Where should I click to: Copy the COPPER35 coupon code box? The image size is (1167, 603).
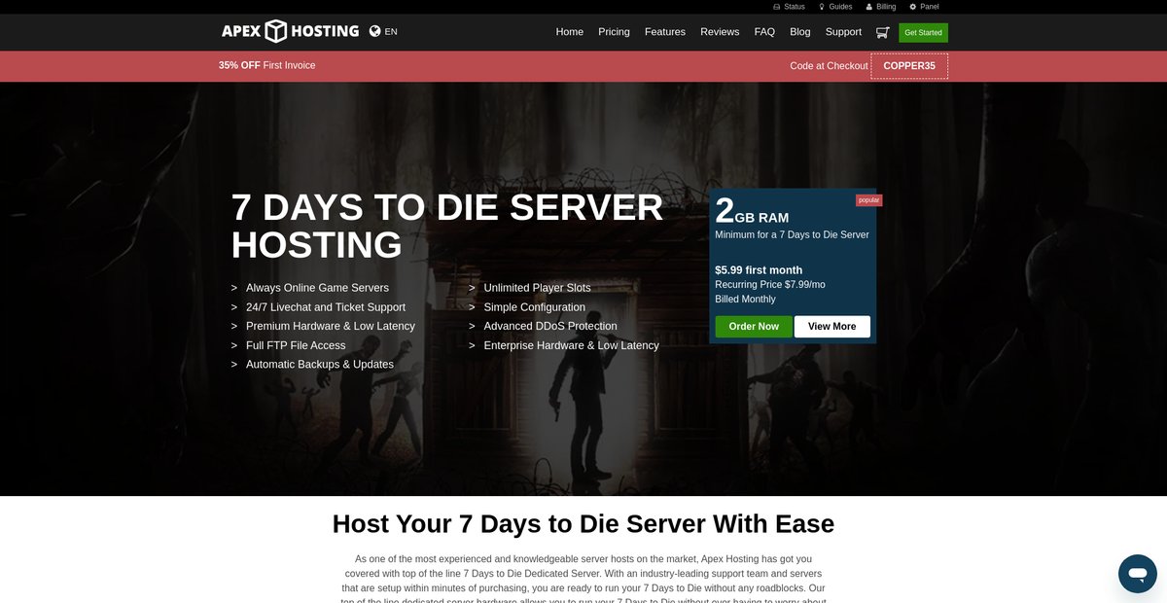pyautogui.click(x=909, y=66)
